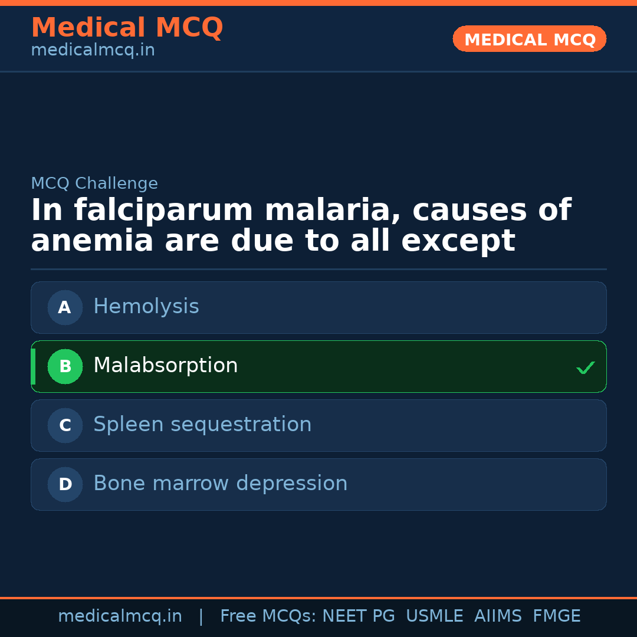Click USMLE in the footer
The height and width of the screenshot is (637, 637).
point(434,616)
